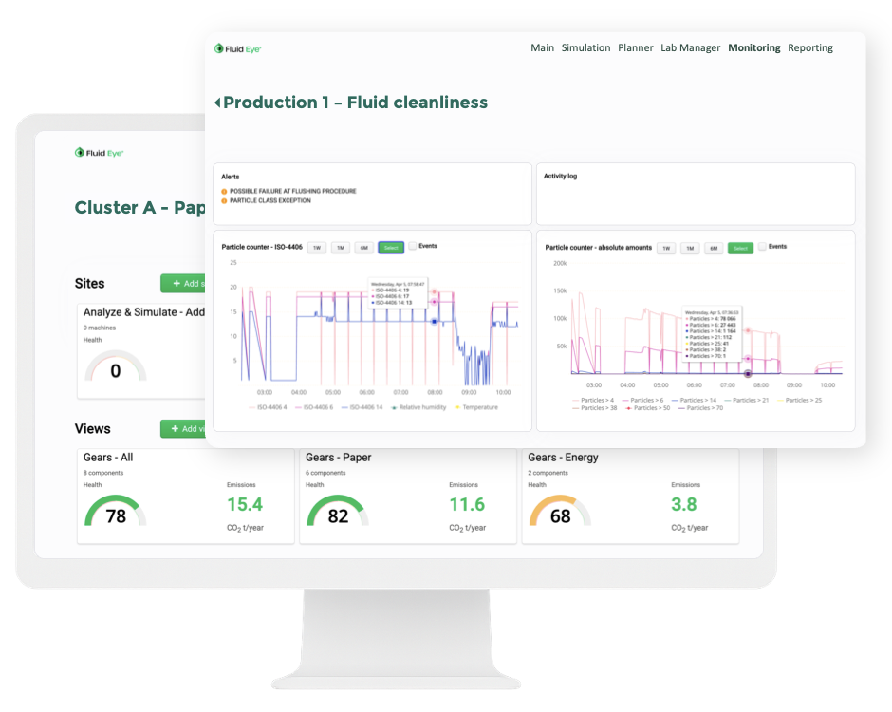This screenshot has width=892, height=712.
Task: Toggle Particles > 14 legend series
Action: point(694,400)
